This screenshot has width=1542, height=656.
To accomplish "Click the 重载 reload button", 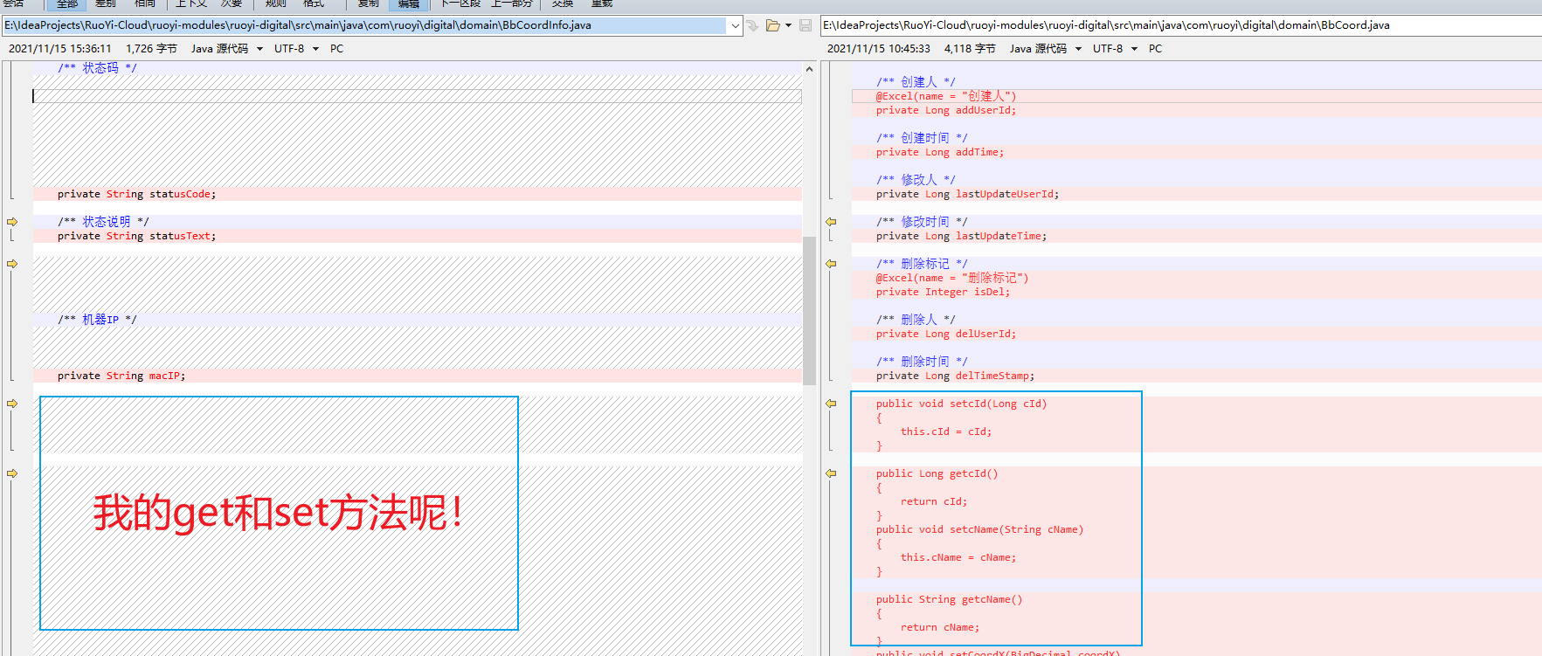I will tap(602, 4).
